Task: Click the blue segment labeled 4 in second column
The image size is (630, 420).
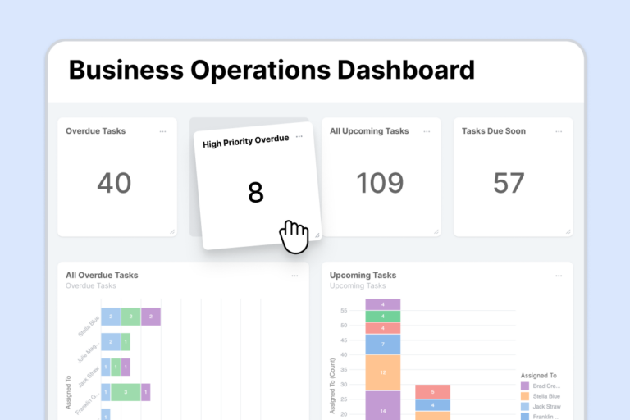Action: (433, 405)
